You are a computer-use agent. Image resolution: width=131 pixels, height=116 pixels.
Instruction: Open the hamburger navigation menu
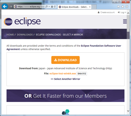pos(125,21)
